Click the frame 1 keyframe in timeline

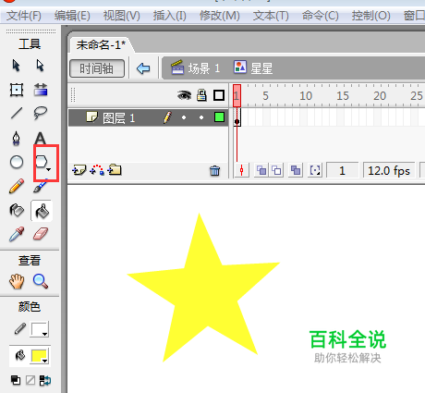coord(237,117)
